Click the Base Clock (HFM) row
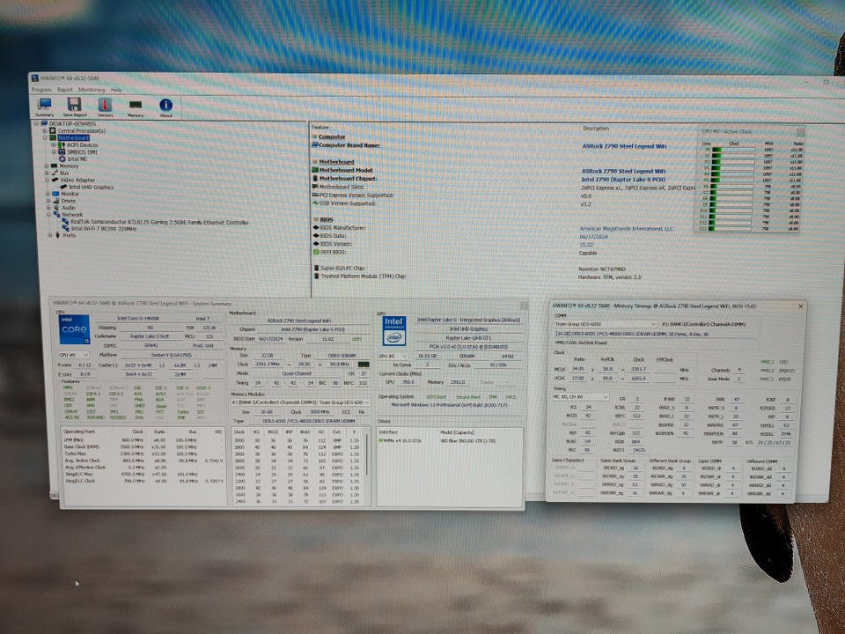The height and width of the screenshot is (634, 845). [x=143, y=447]
